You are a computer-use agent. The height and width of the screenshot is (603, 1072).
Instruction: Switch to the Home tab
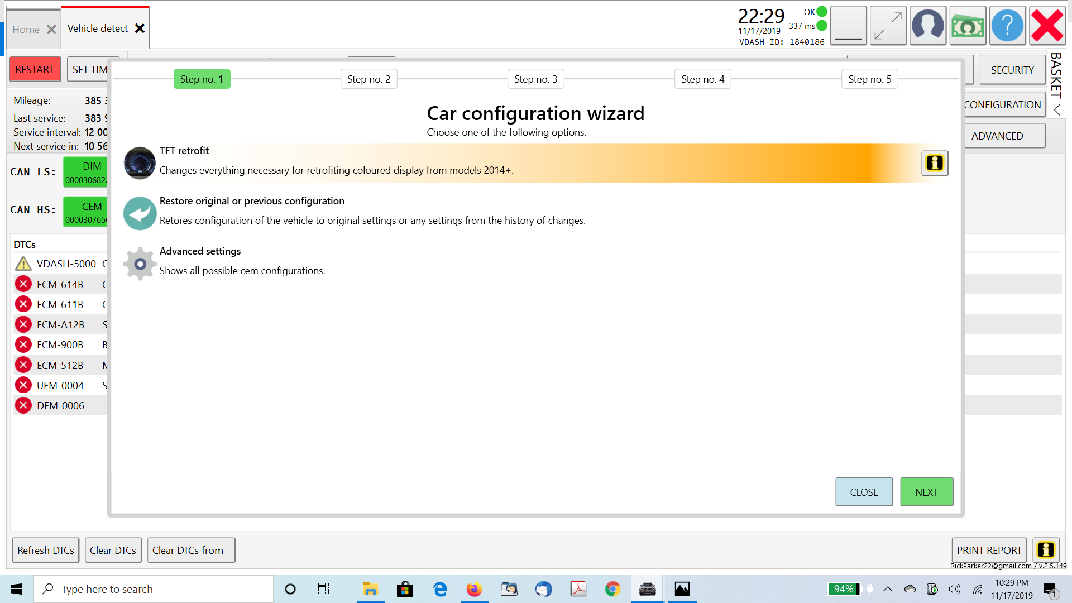(x=26, y=30)
